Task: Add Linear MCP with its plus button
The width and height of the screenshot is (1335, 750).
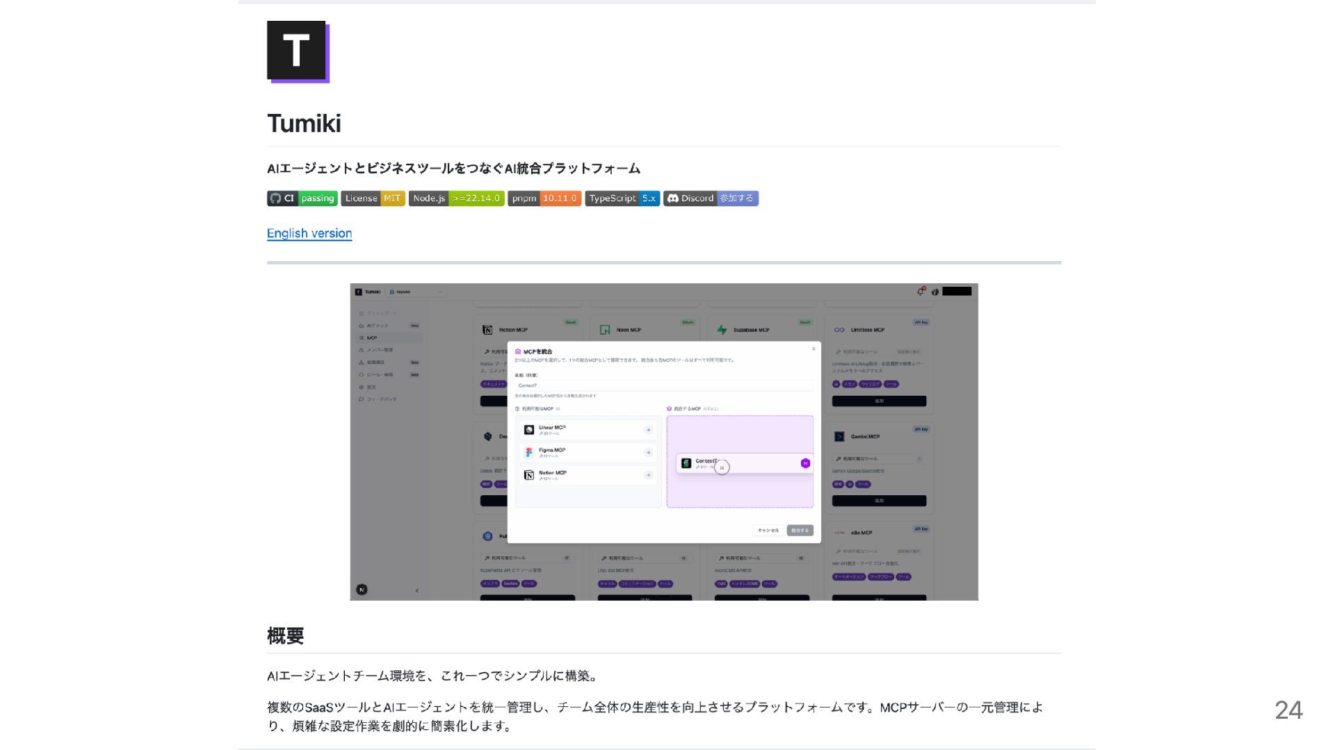Action: 648,430
